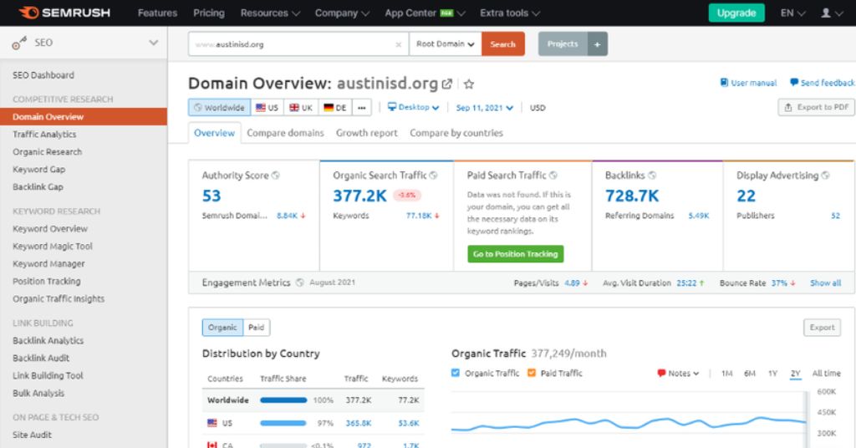The image size is (856, 448).
Task: Click the Send feedback chat icon
Action: coord(794,83)
